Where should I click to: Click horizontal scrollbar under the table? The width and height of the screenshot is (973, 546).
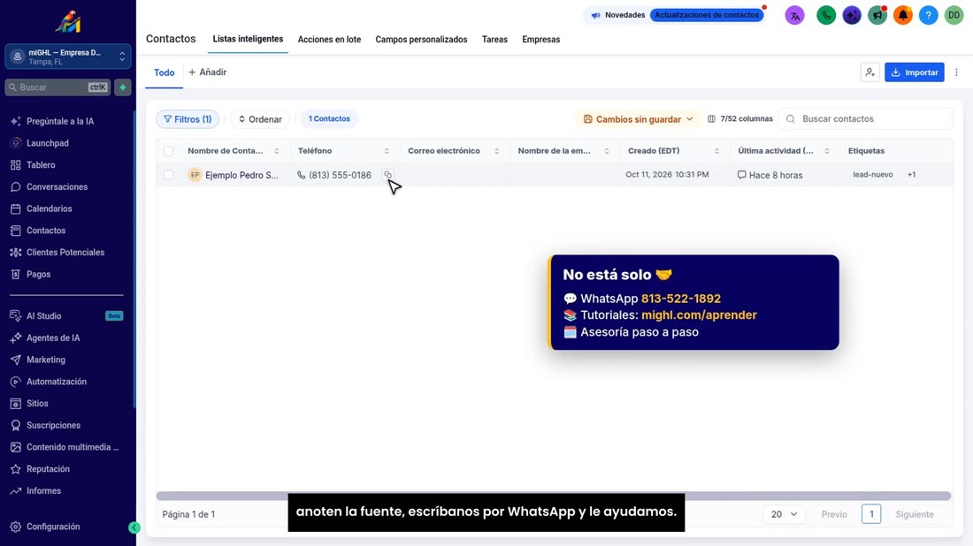(554, 496)
